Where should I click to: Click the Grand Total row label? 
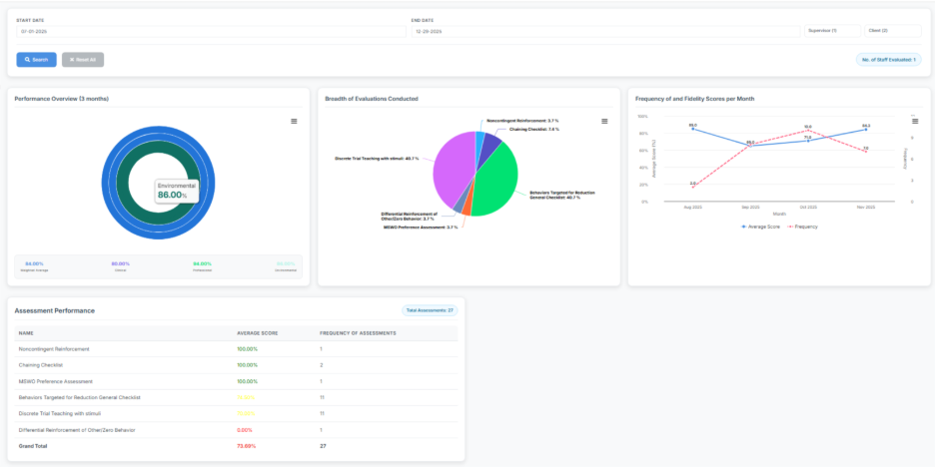(x=33, y=446)
